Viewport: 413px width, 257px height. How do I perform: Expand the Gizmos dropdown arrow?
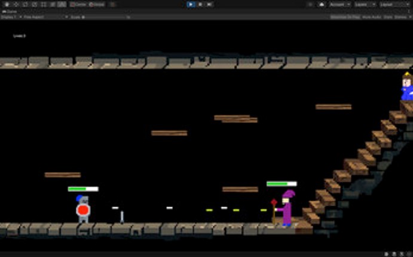click(x=410, y=17)
